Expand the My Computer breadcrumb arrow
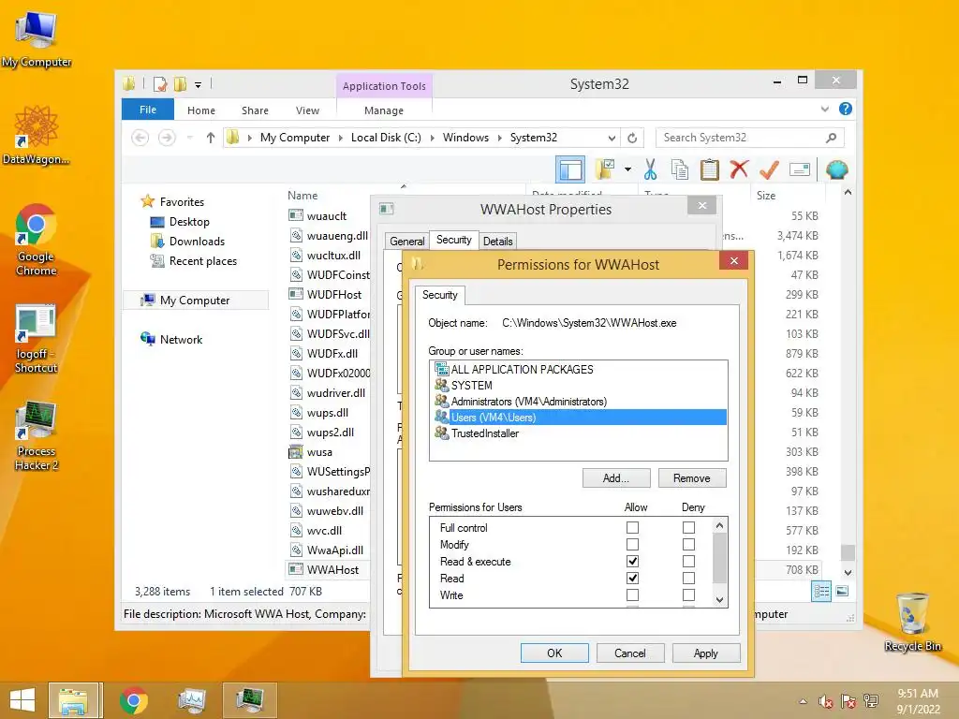Screen dimensions: 959x719 point(341,138)
